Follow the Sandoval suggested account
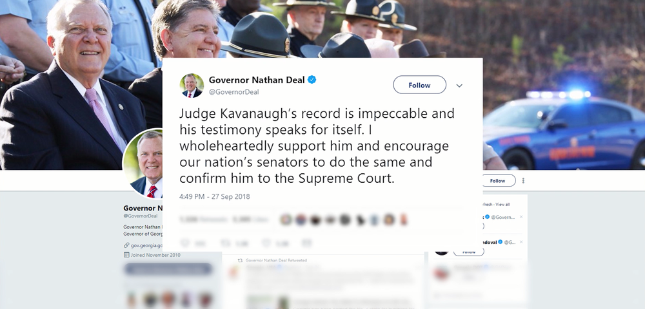 click(x=468, y=252)
